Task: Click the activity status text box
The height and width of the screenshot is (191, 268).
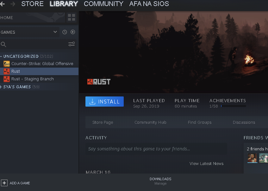Action: [x=156, y=149]
